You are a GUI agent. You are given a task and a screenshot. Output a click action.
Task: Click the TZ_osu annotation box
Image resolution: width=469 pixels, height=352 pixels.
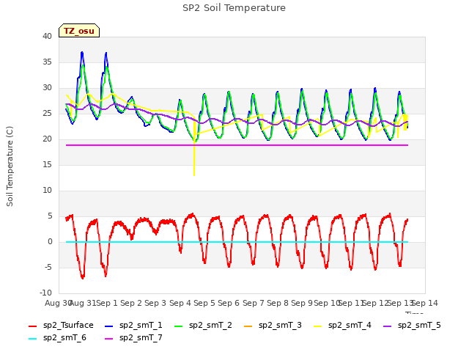pyautogui.click(x=79, y=31)
